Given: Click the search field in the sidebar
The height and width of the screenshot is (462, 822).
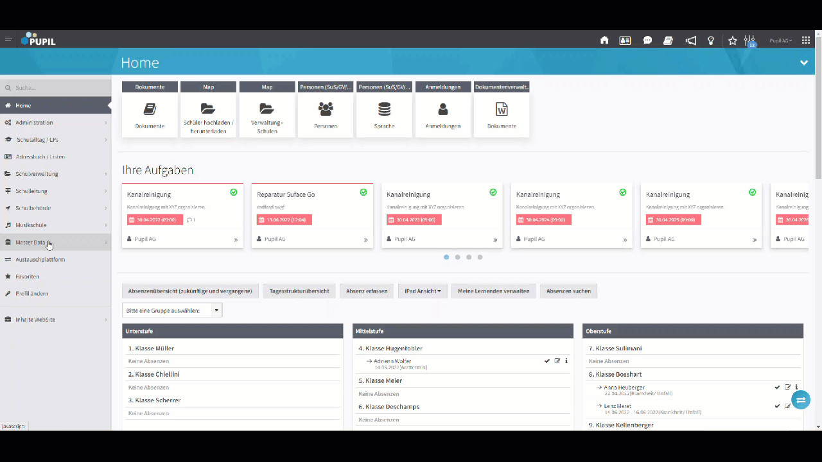Looking at the screenshot, I should click(x=56, y=87).
